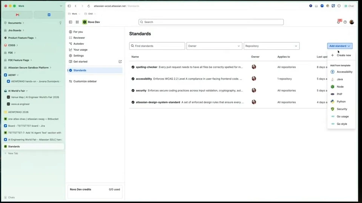Collapse the AIEWF folder

(18, 75)
